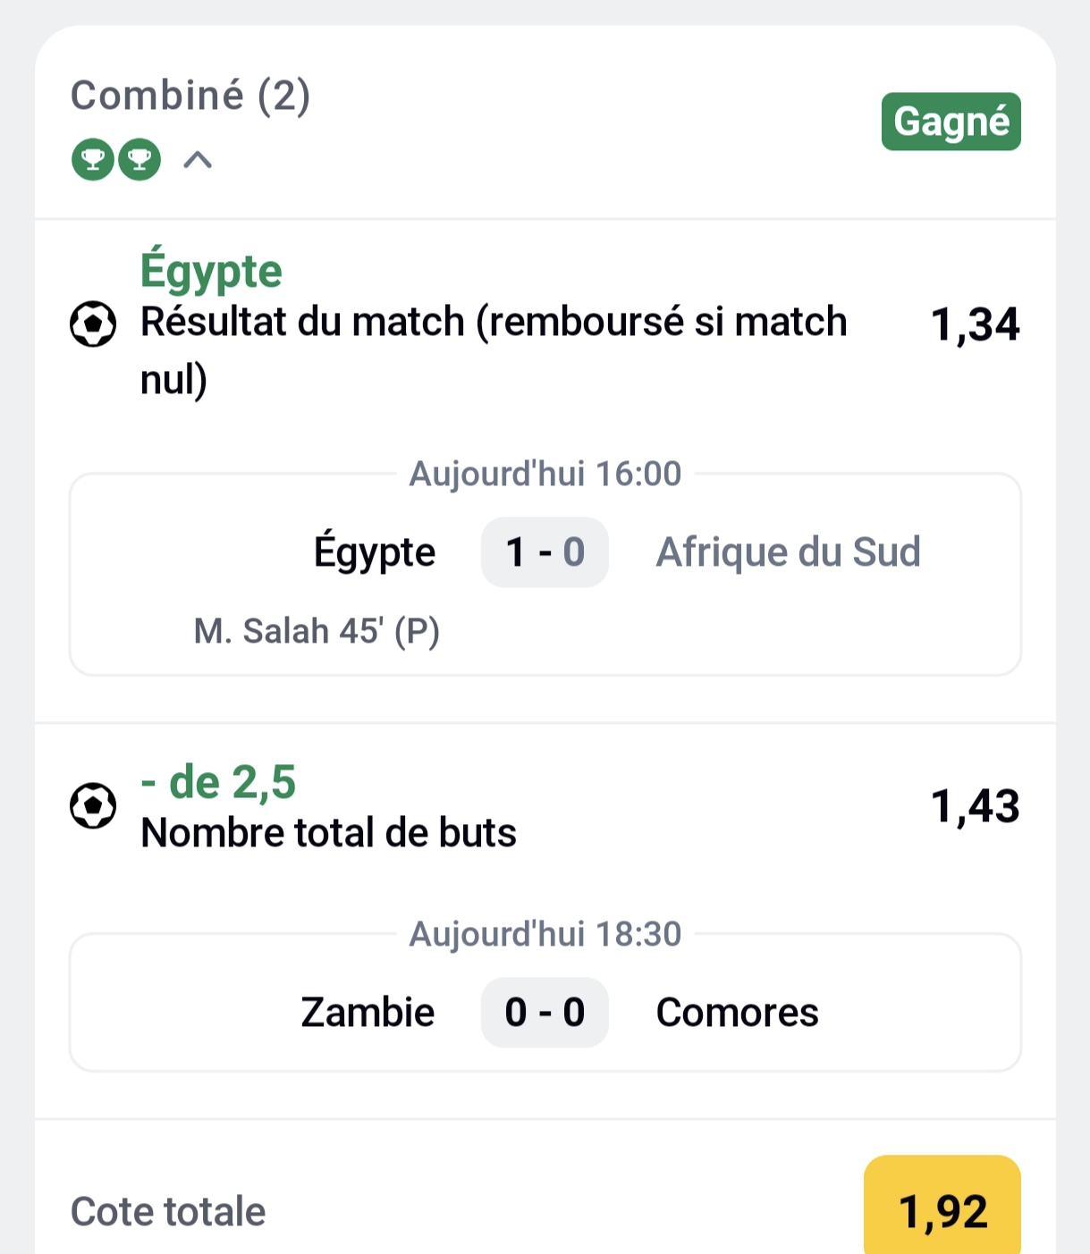The width and height of the screenshot is (1090, 1254).
Task: Tap the Zambie team name
Action: tap(368, 1013)
